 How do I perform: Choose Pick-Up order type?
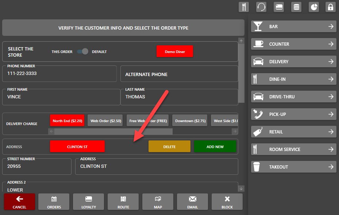pos(293,114)
